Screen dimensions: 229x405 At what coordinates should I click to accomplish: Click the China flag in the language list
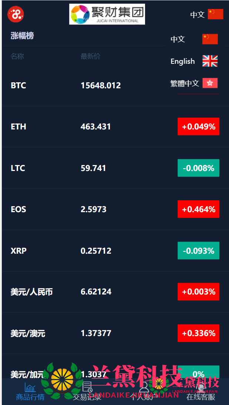click(x=210, y=39)
